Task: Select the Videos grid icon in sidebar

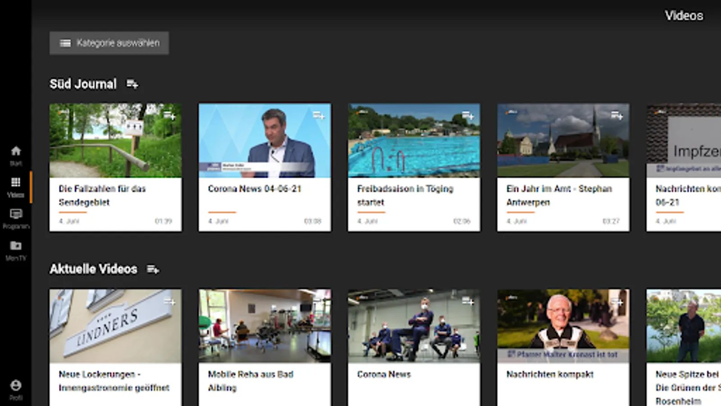Action: click(x=16, y=183)
